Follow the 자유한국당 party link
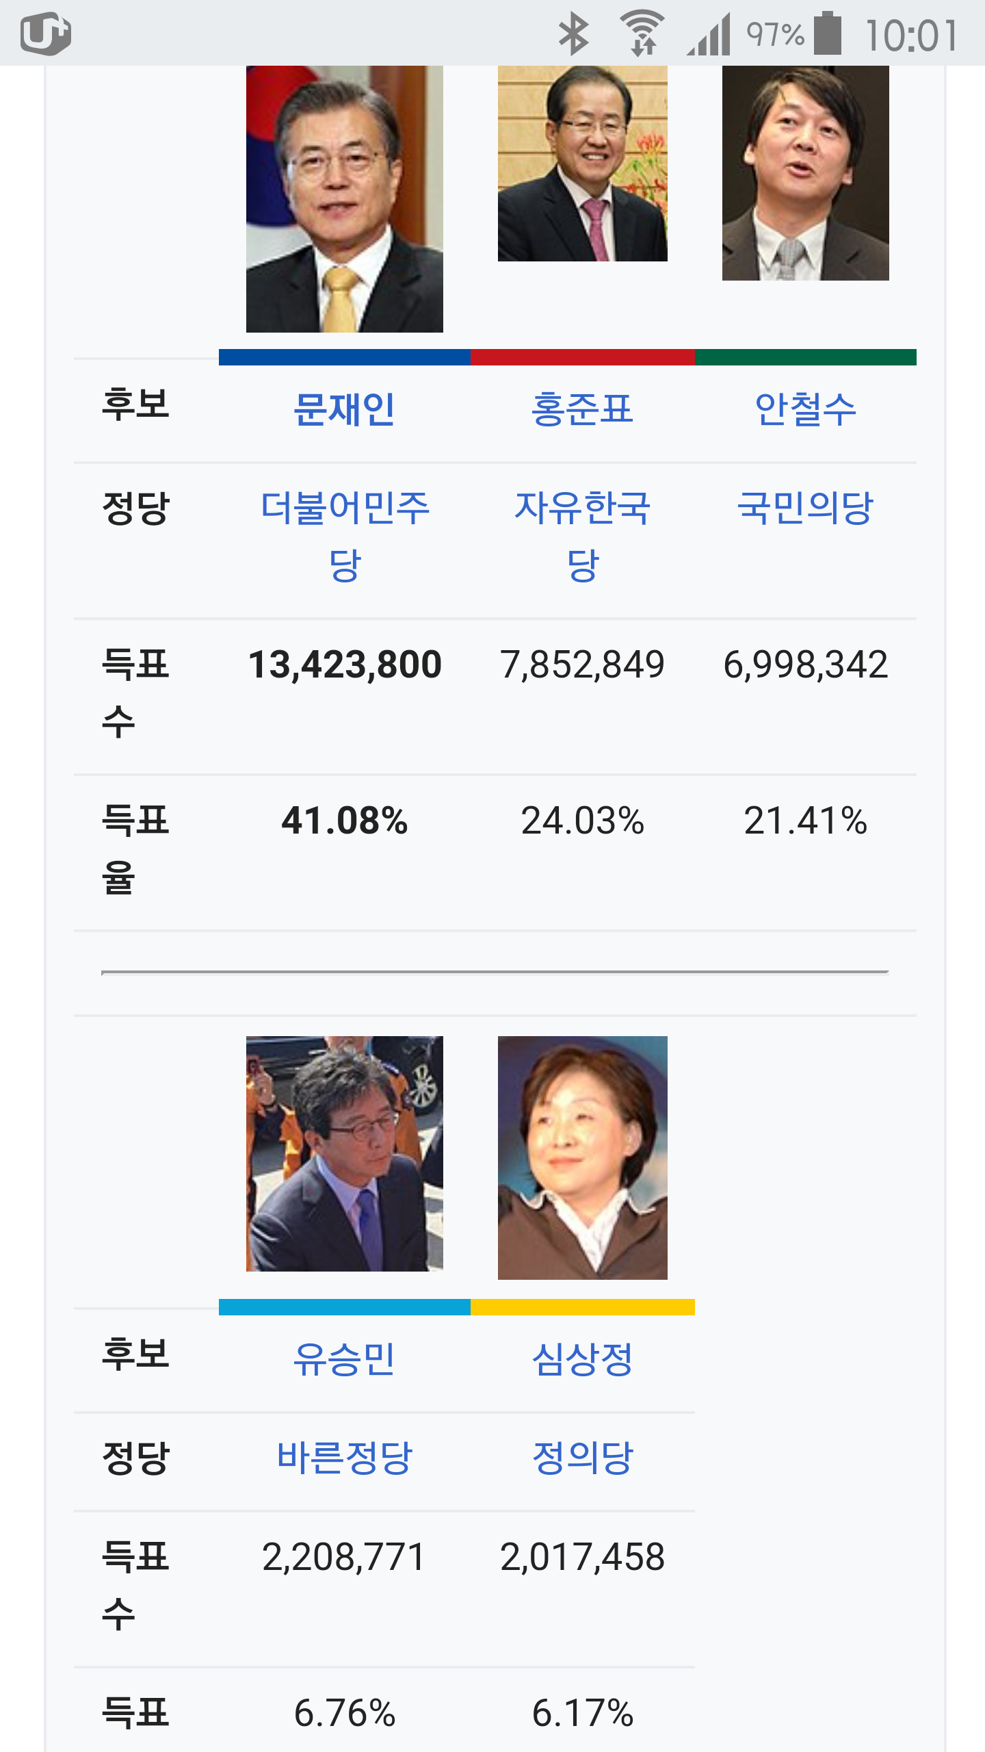Image resolution: width=985 pixels, height=1752 pixels. [x=582, y=536]
